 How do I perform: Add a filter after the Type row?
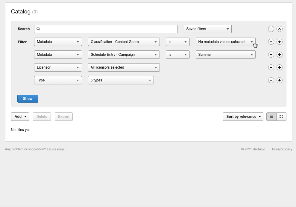click(279, 80)
